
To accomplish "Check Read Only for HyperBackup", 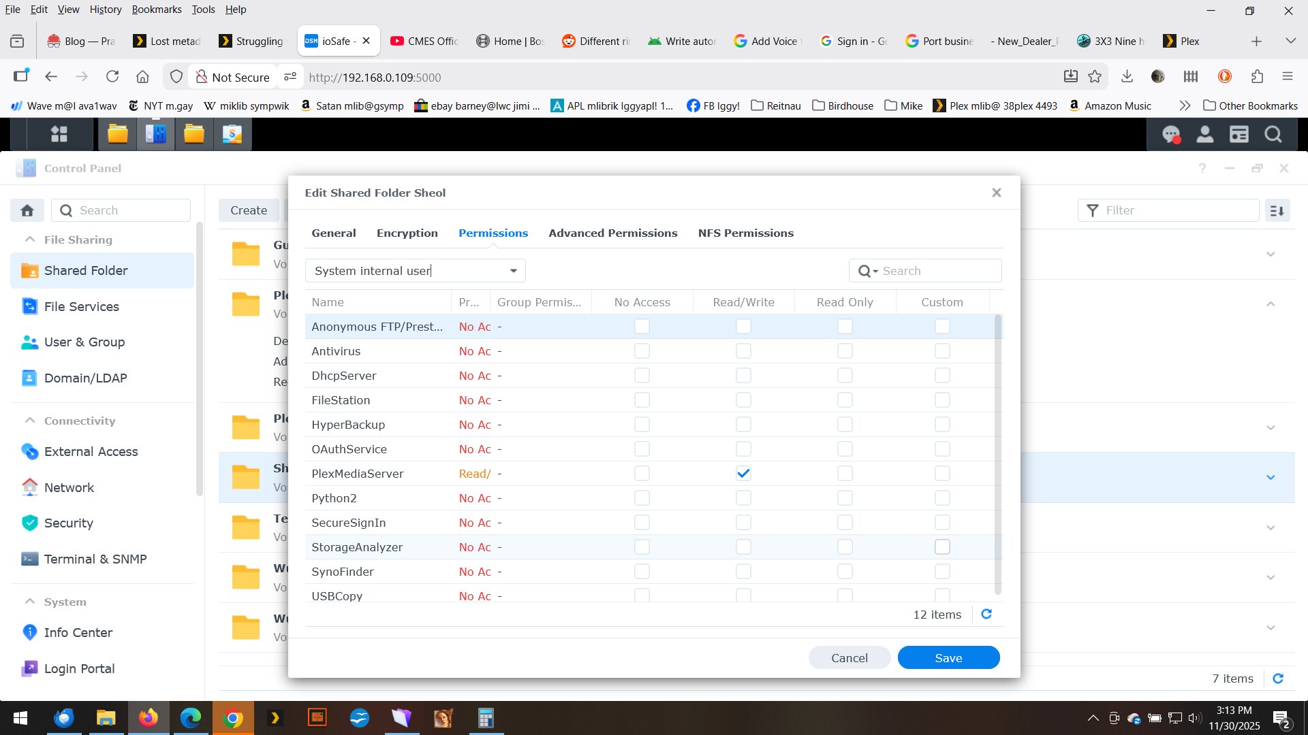I will [x=845, y=425].
